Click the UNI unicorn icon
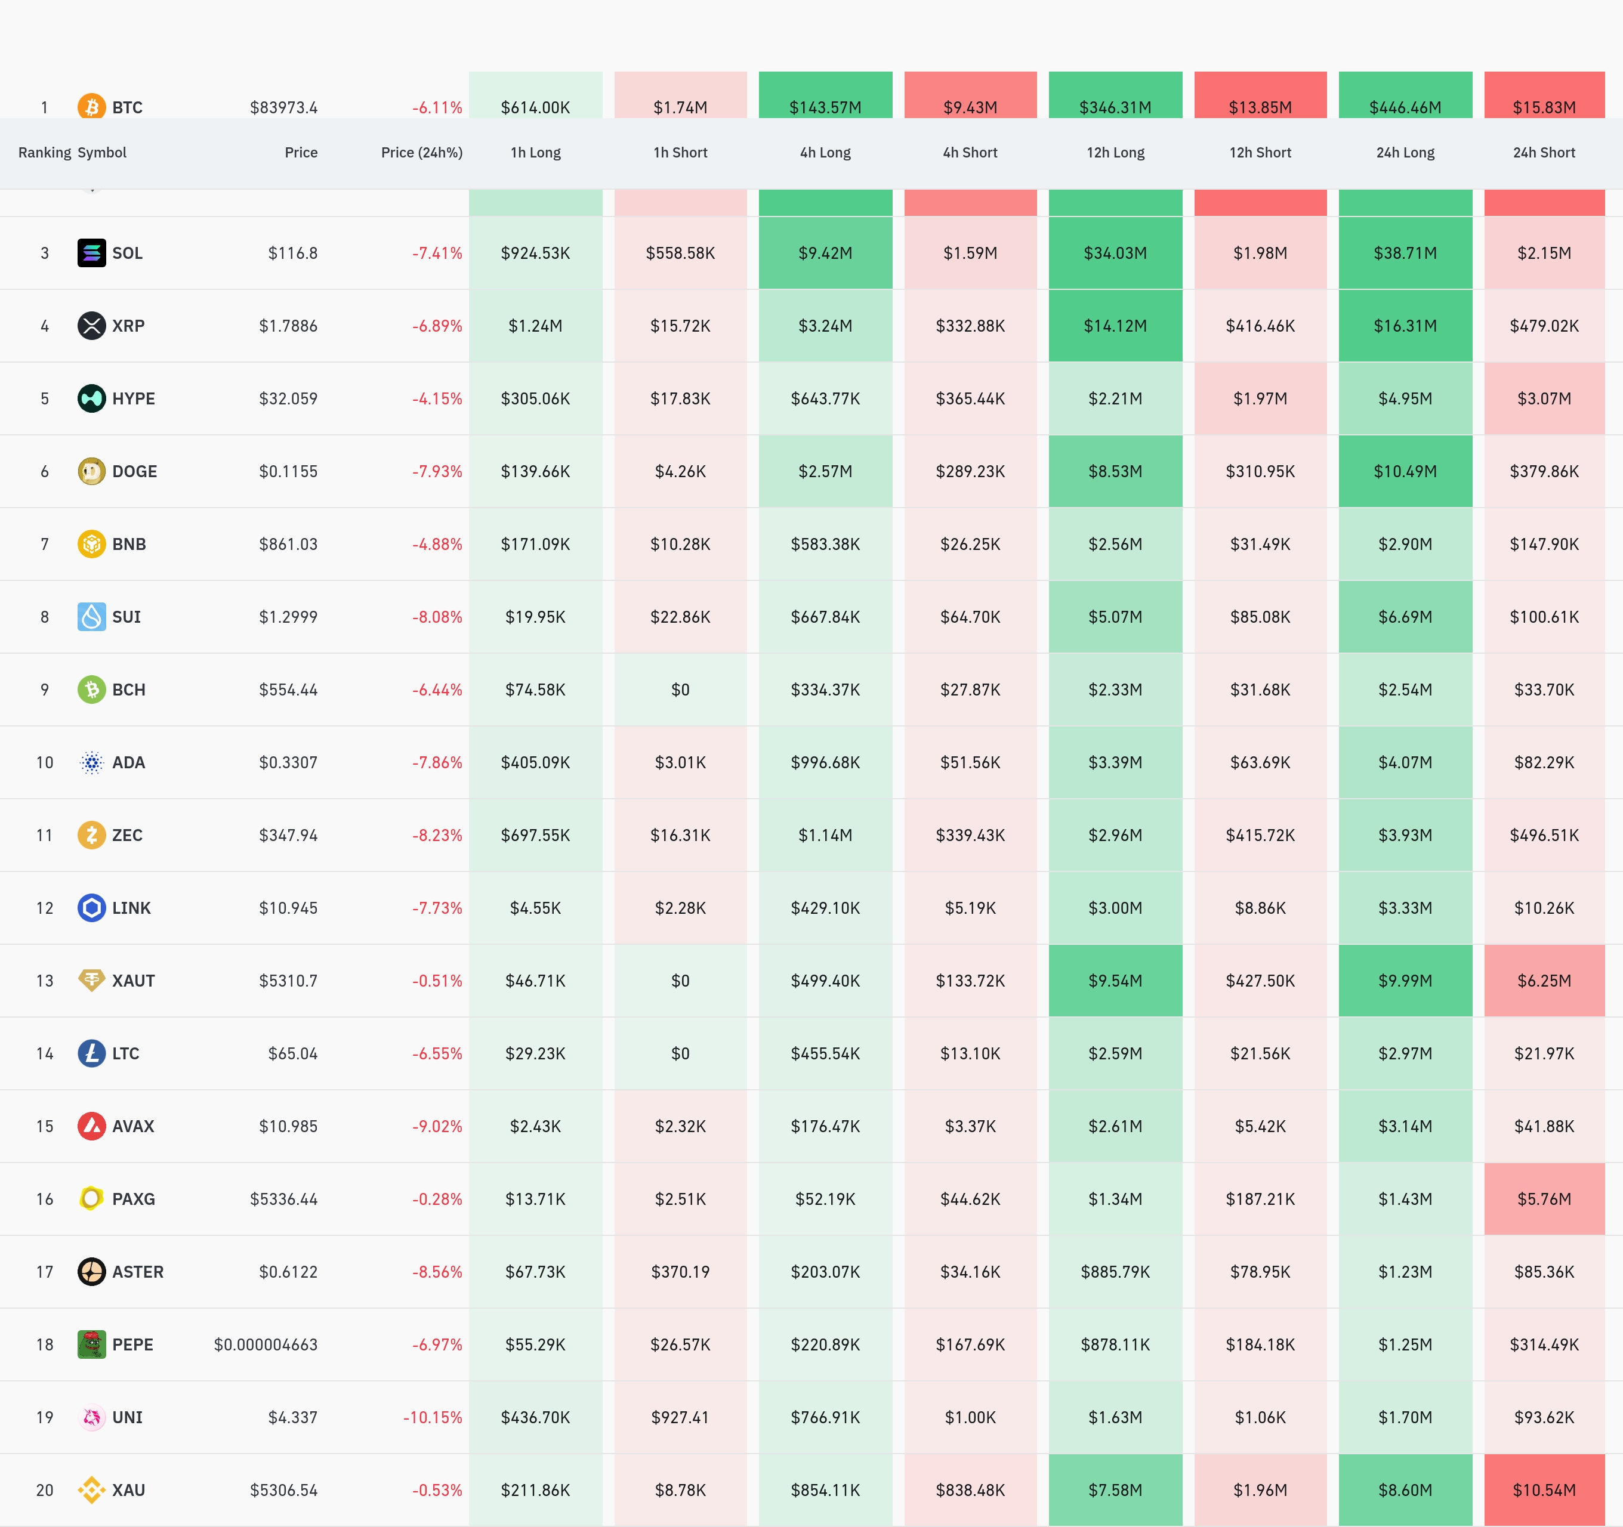This screenshot has width=1623, height=1527. tap(91, 1417)
